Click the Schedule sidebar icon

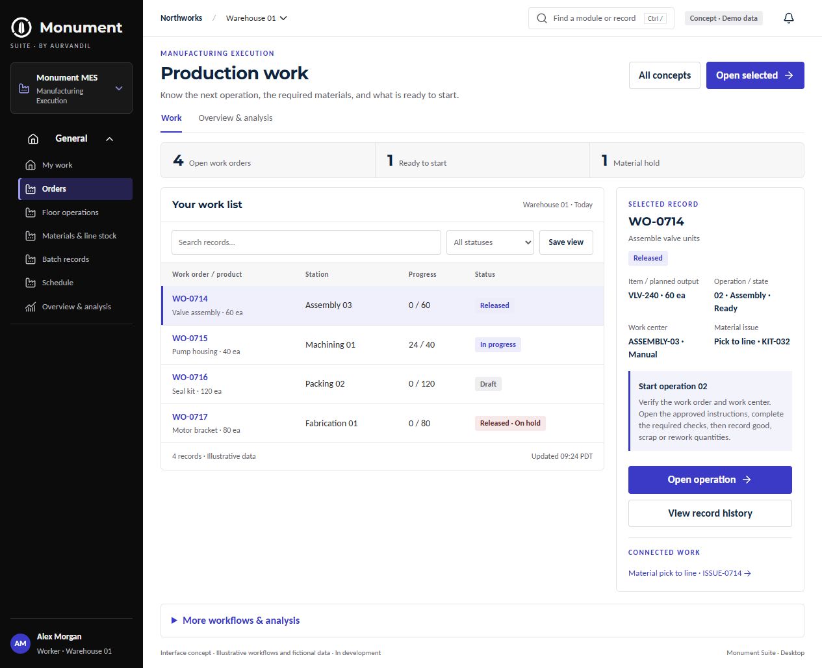click(x=31, y=283)
